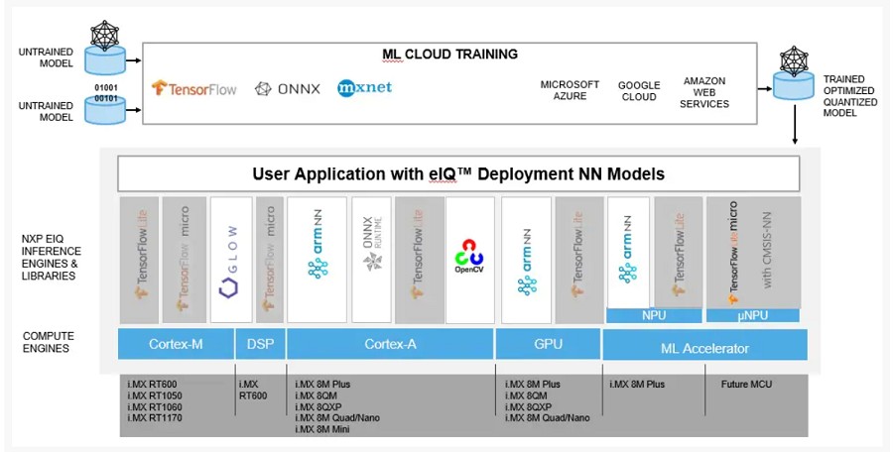Click the arm NN tile above Cortex-A

(x=317, y=260)
